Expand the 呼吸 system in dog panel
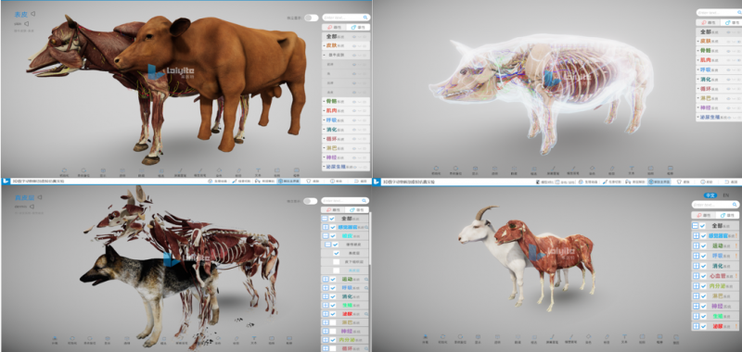The image size is (742, 352). point(326,288)
